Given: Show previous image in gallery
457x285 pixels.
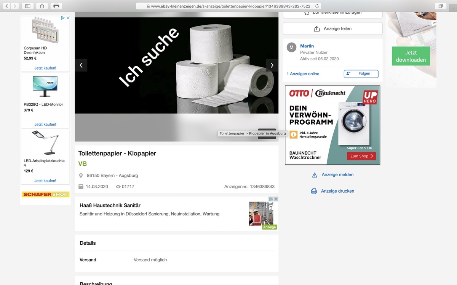Looking at the screenshot, I should click(x=81, y=65).
